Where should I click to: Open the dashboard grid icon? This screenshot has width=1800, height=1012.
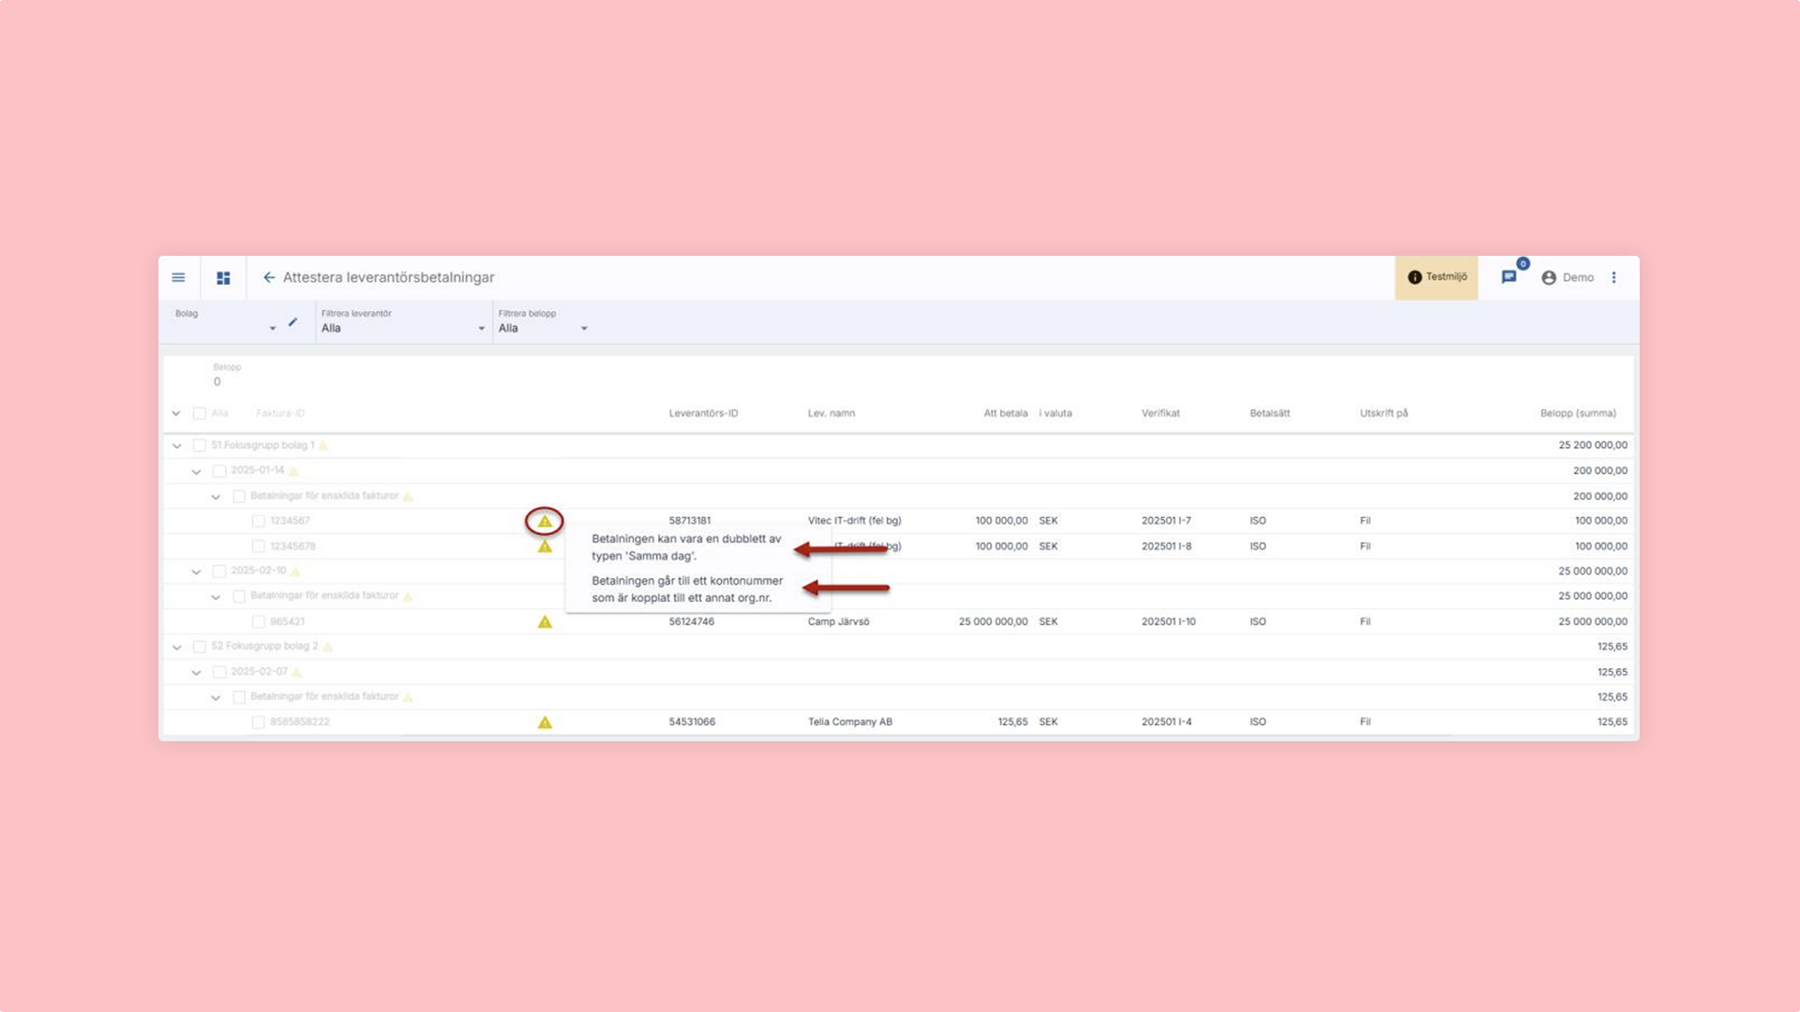click(x=223, y=278)
